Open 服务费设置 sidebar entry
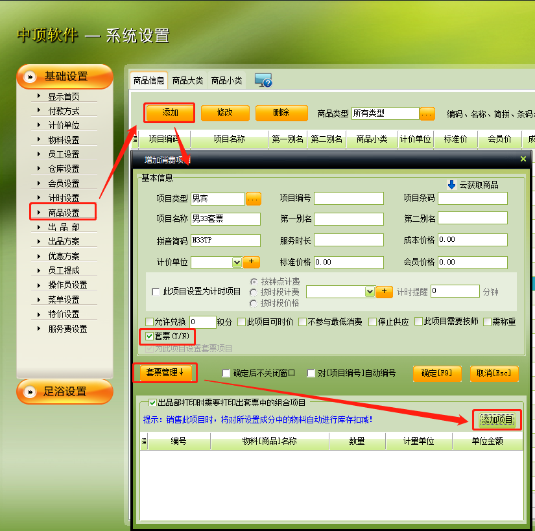 67,329
